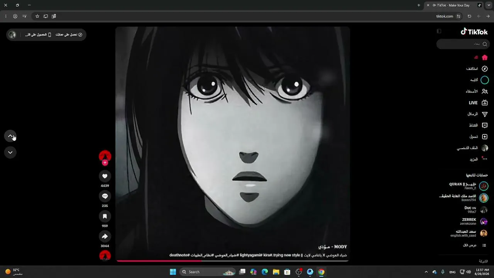
Task: Open a new browser tab
Action: 419,5
